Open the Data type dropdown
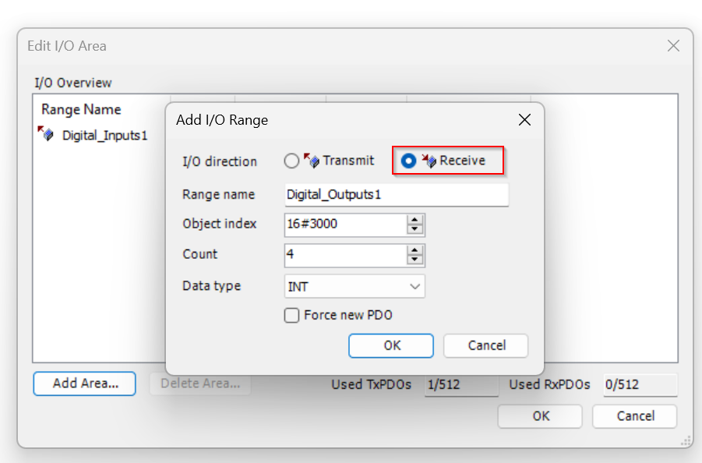702x463 pixels. click(x=355, y=286)
